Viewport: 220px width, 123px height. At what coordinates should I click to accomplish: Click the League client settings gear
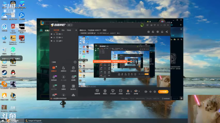click(x=177, y=20)
